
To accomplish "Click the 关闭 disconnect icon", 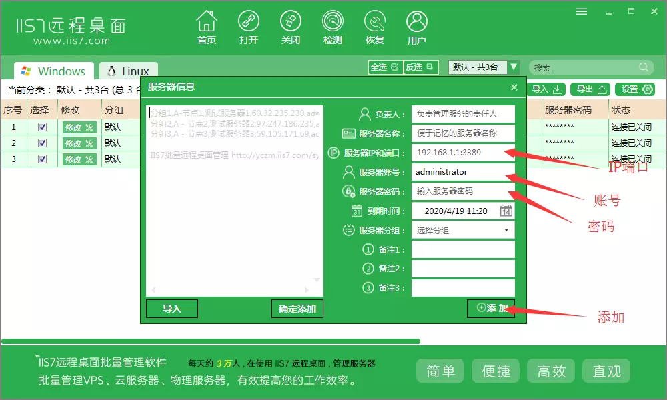I will (291, 27).
